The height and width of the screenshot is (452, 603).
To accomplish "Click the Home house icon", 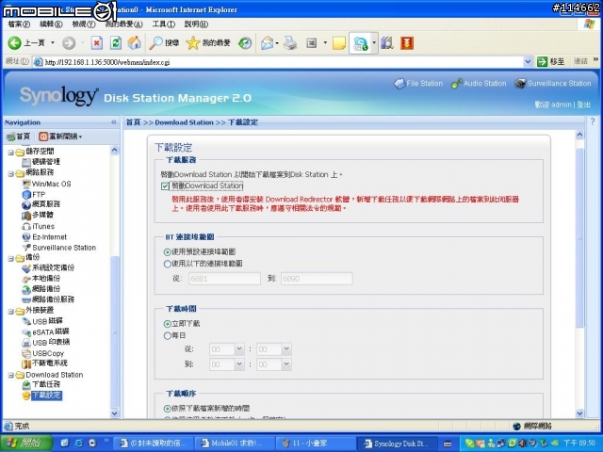I will pos(134,43).
